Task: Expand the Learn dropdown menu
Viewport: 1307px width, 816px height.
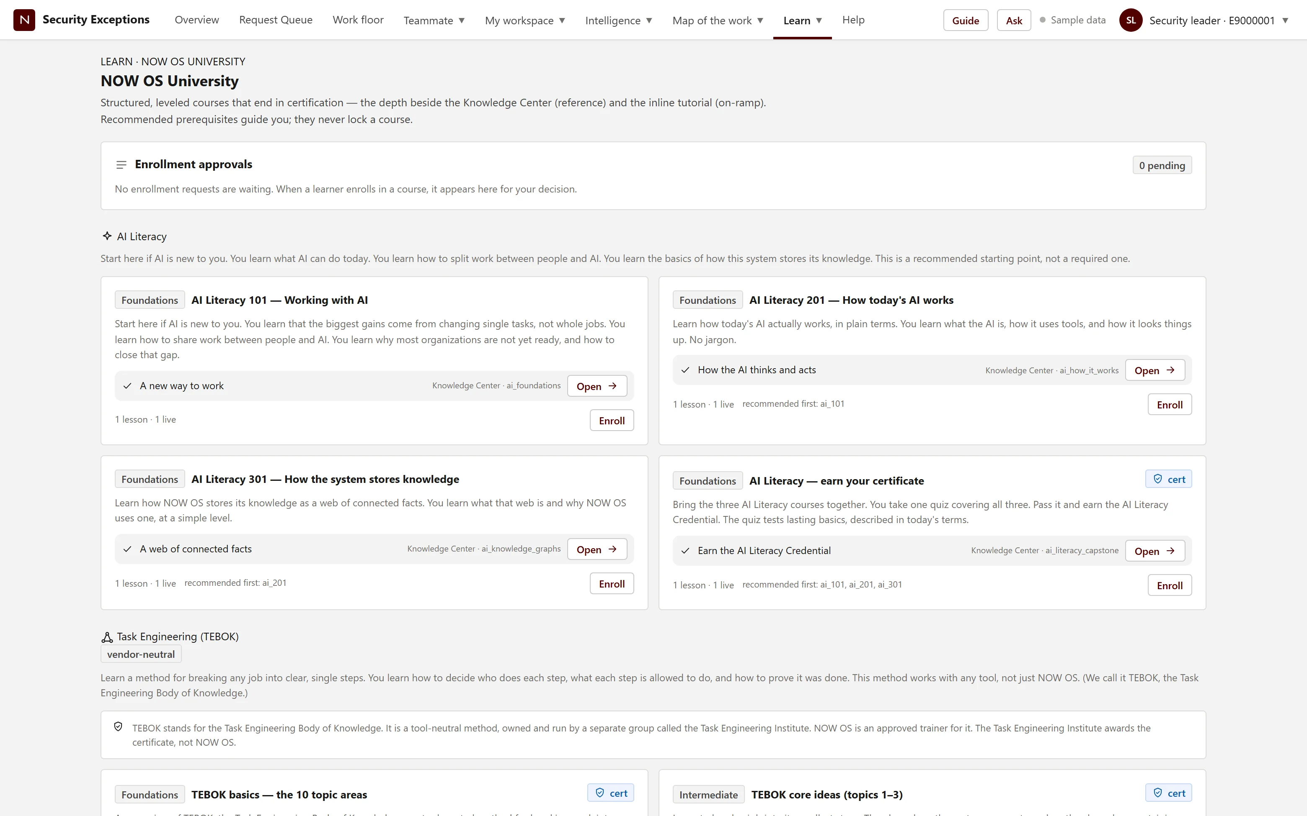Action: [x=802, y=21]
